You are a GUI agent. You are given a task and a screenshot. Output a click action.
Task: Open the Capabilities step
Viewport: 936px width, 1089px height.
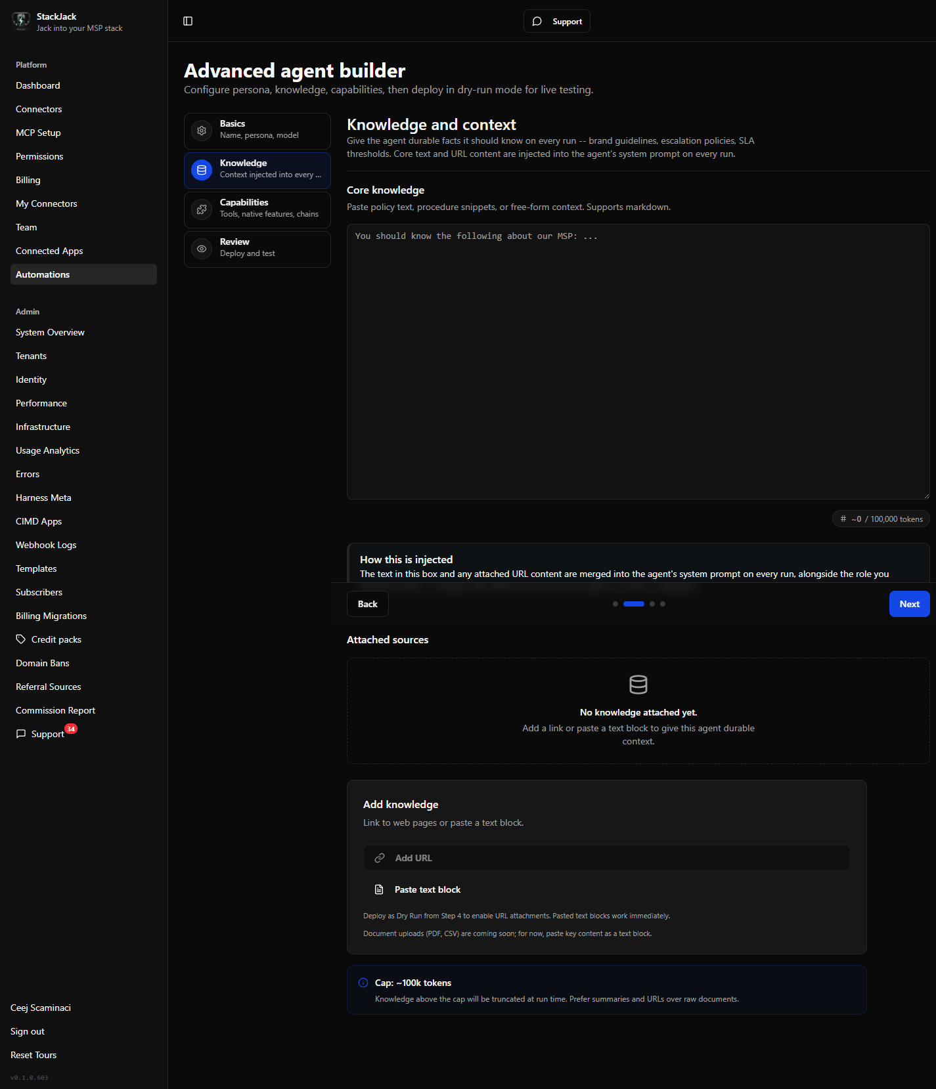pos(257,209)
